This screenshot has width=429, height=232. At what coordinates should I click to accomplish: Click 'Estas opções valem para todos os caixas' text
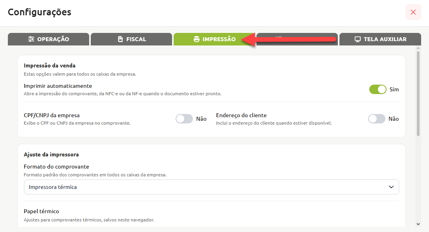pos(80,74)
